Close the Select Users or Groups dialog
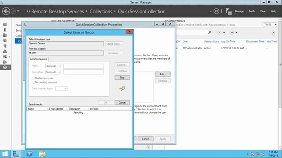 point(129,32)
